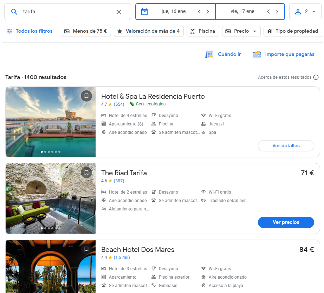Save Hotel & Spa La Residencia Puerto bookmark
This screenshot has height=293, width=324.
point(86,96)
